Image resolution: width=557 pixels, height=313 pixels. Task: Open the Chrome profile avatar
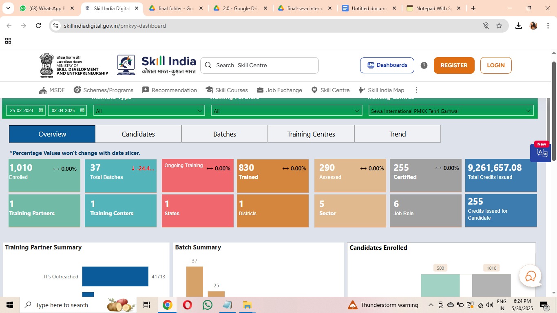pos(533,26)
